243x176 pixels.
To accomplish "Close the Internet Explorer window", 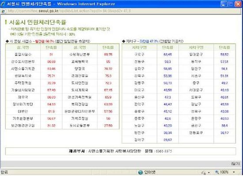I will [x=238, y=4].
